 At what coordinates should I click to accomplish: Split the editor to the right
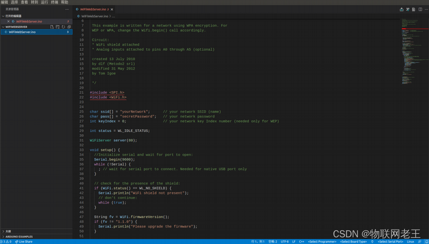coord(420,9)
